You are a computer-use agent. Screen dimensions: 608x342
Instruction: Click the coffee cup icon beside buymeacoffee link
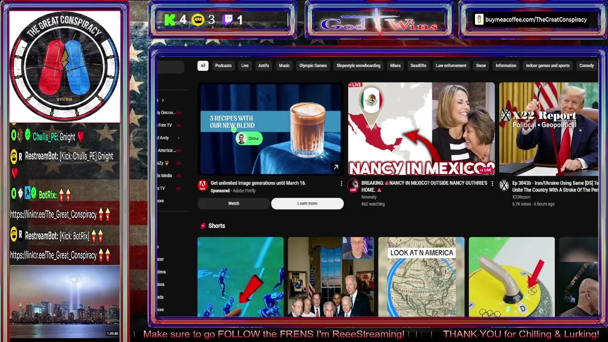479,19
